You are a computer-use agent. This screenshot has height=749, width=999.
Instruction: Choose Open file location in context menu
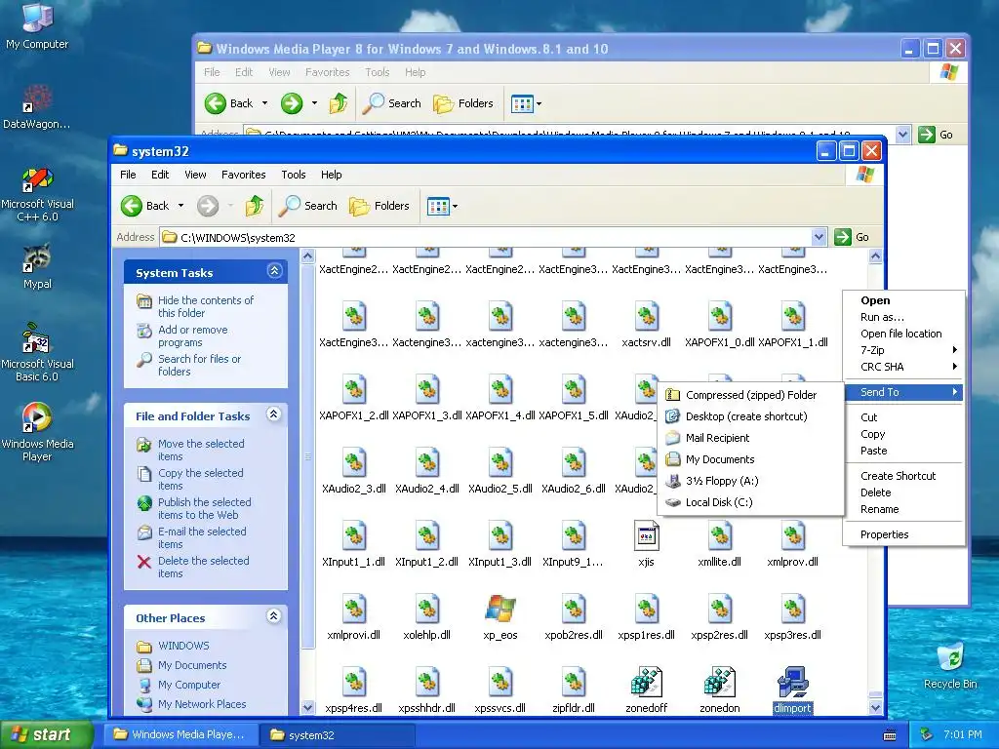coord(902,334)
